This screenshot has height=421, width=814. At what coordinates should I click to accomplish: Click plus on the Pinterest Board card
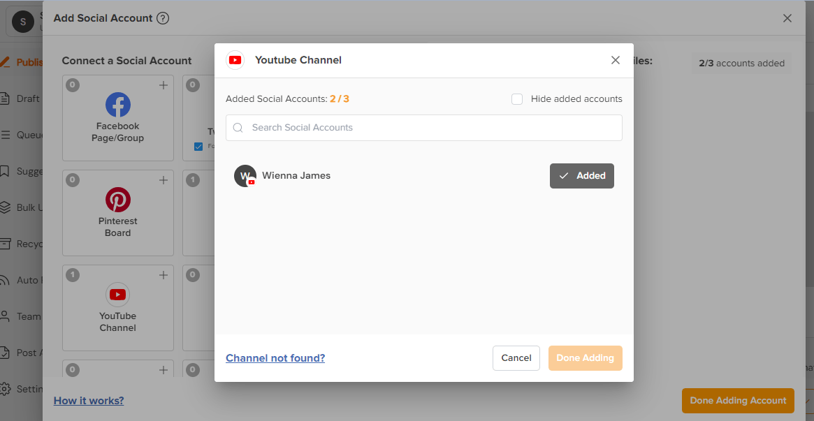[163, 180]
